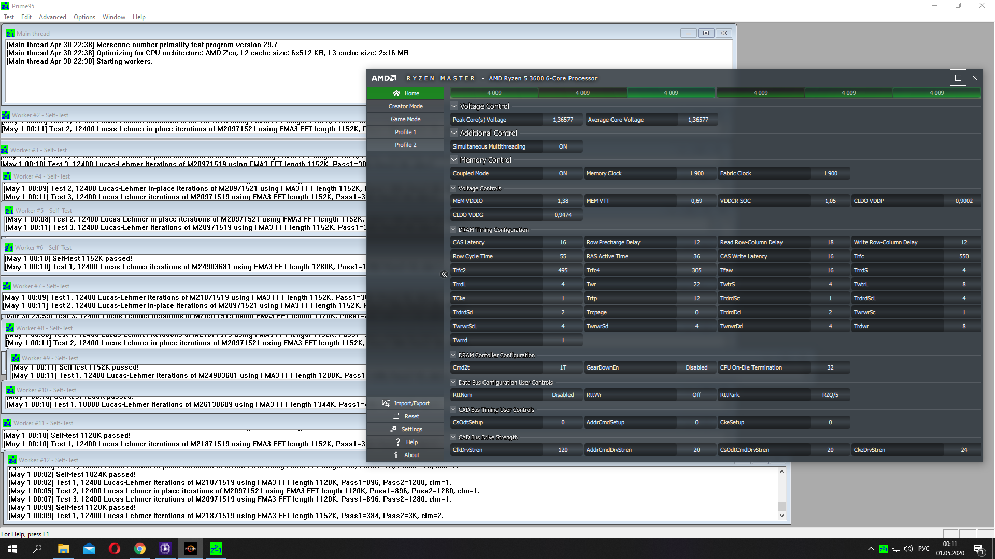Click the Reset icon in sidebar
995x559 pixels.
(x=396, y=416)
